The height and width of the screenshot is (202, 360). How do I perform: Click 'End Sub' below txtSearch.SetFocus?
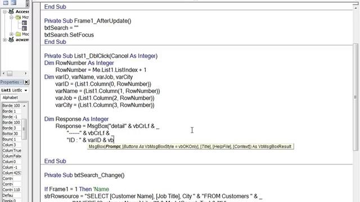coord(55,42)
